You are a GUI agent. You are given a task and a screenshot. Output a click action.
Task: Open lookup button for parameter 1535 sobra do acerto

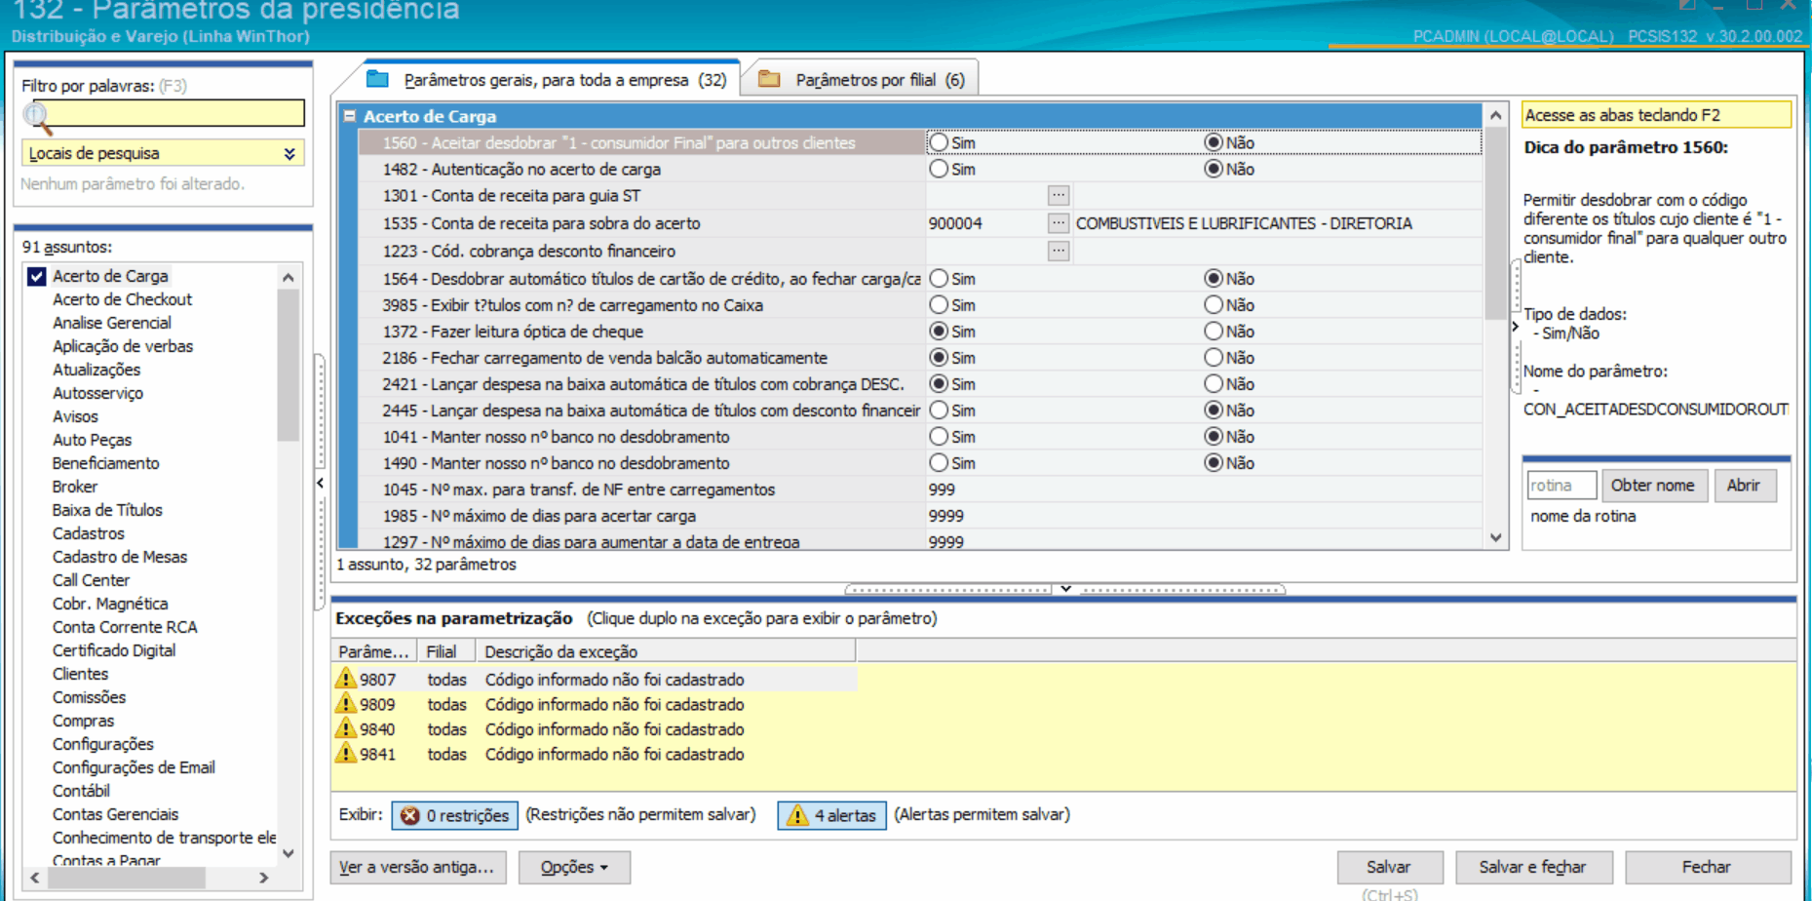[x=1059, y=223]
